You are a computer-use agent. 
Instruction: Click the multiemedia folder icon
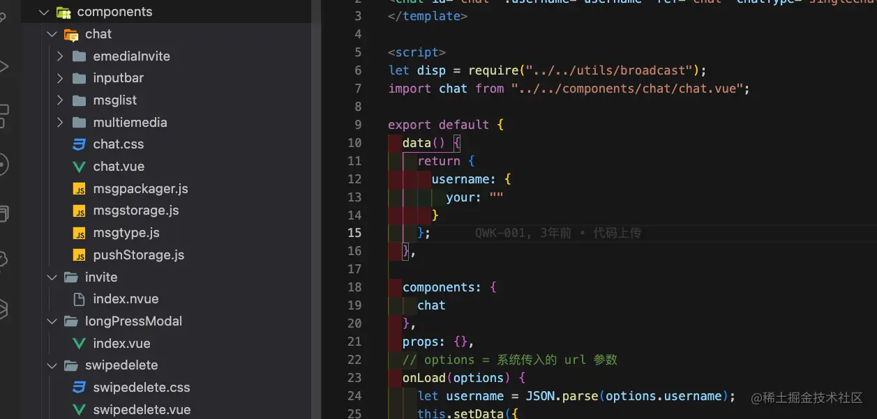(80, 123)
